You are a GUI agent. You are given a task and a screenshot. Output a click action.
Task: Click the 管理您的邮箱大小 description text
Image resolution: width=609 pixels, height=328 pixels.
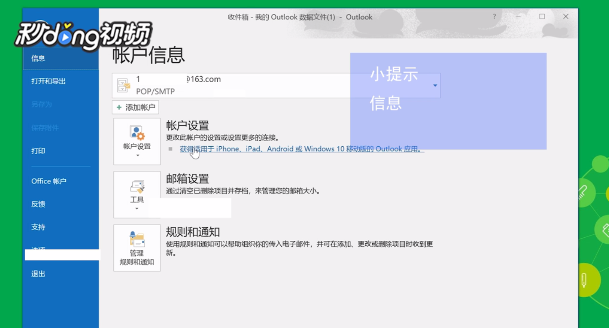243,191
